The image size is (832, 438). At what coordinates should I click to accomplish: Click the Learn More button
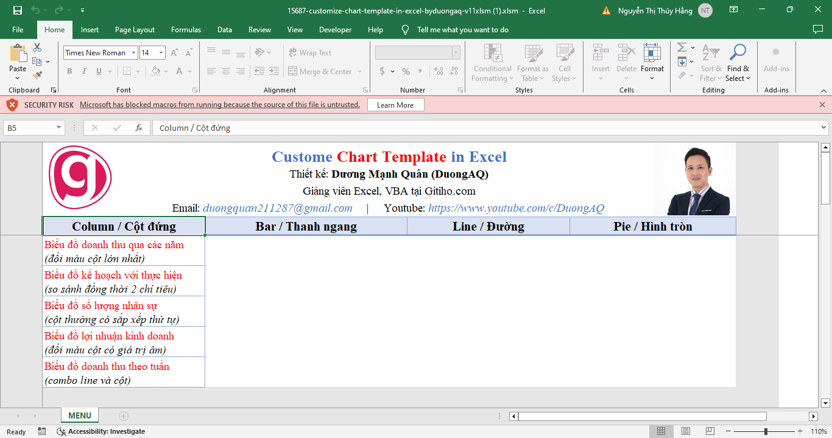click(x=395, y=105)
